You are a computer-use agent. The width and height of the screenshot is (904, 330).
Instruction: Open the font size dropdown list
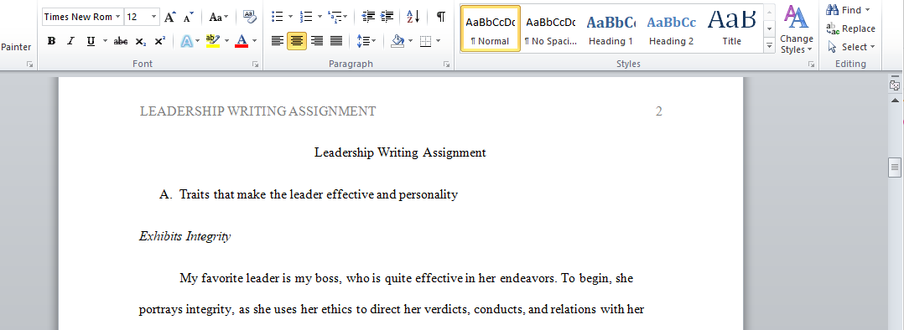pos(153,17)
